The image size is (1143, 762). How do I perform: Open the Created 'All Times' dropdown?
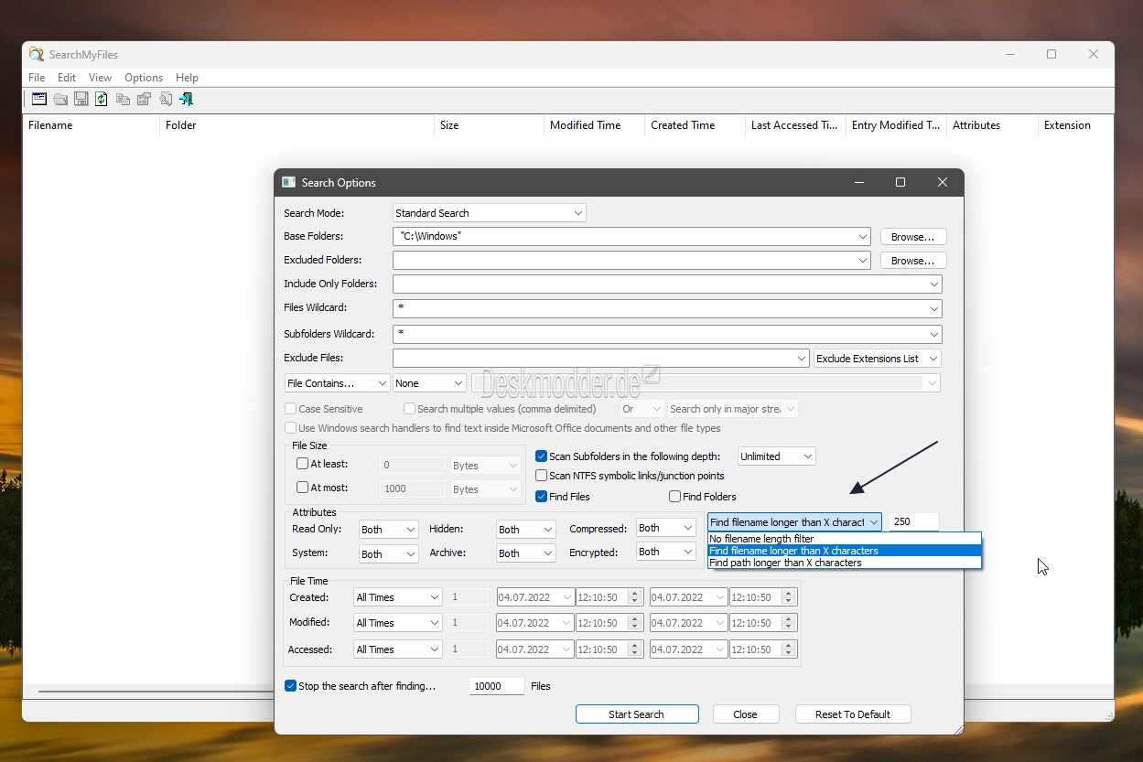(x=398, y=597)
